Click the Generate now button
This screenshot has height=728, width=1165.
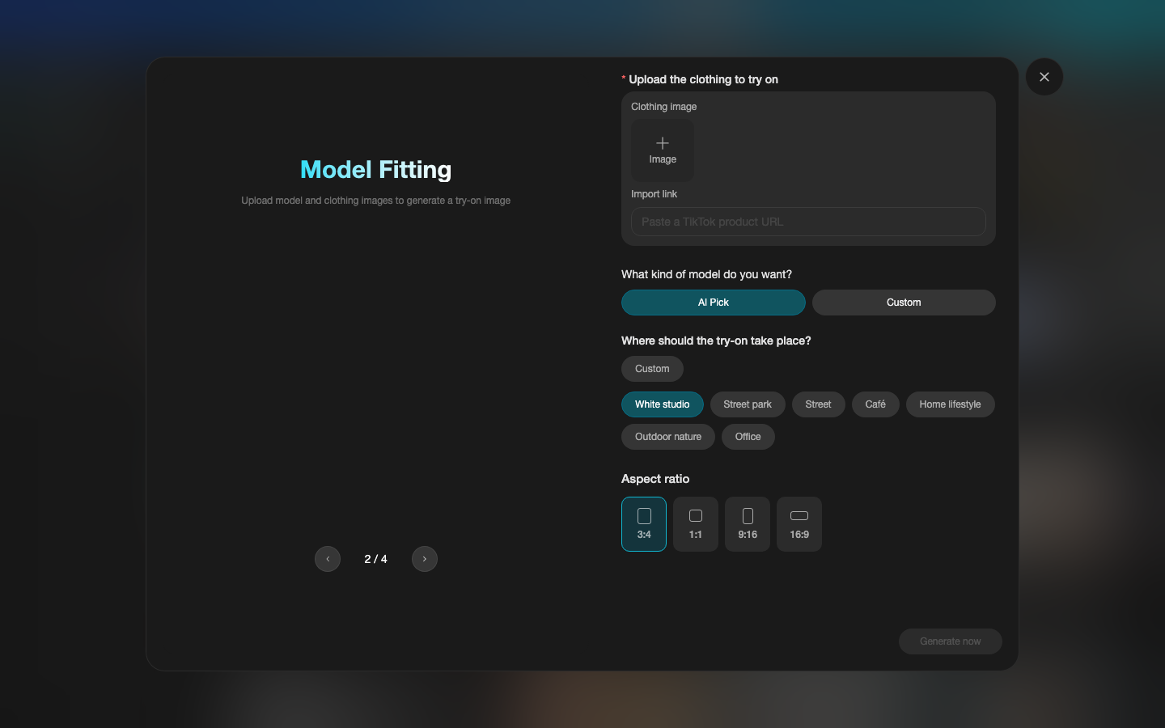951,641
